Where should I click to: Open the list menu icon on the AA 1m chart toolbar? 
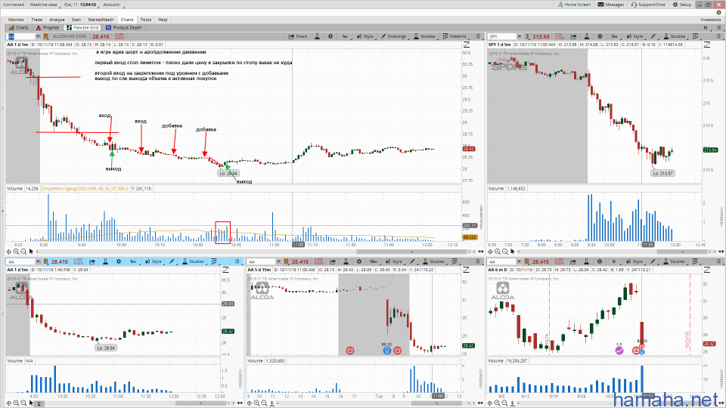[x=478, y=36]
